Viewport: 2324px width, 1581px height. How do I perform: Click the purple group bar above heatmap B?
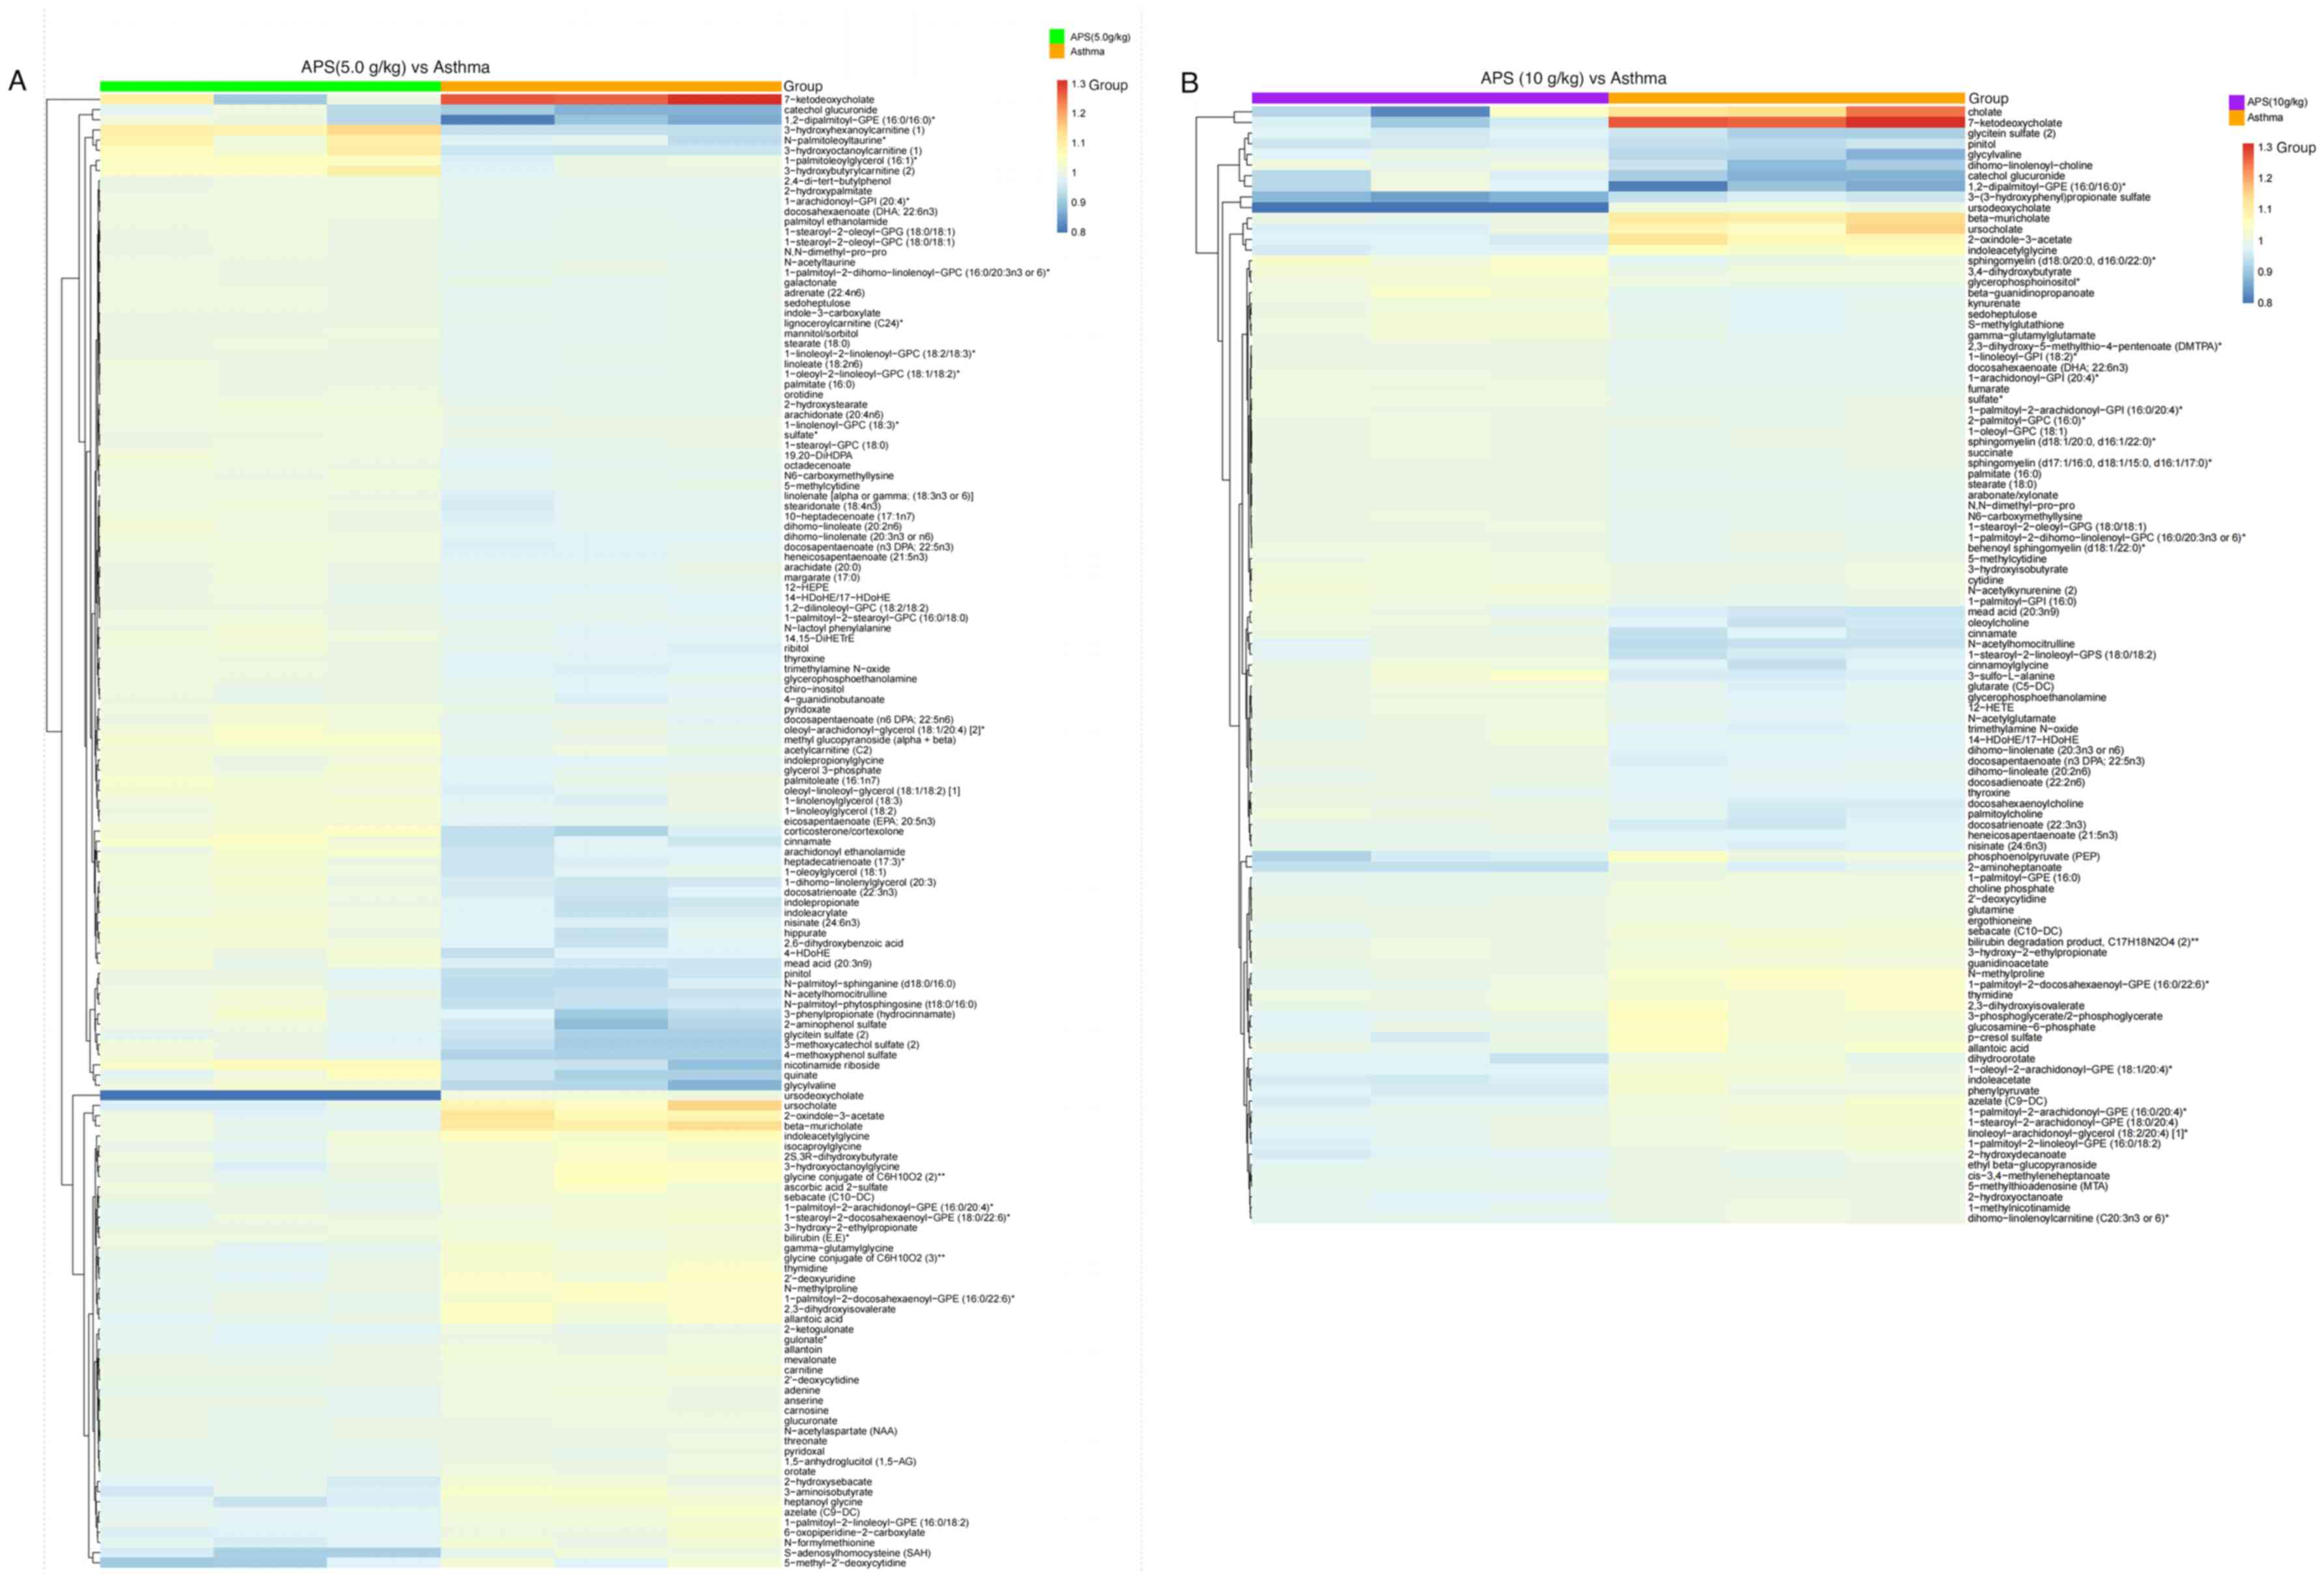pyautogui.click(x=1429, y=98)
